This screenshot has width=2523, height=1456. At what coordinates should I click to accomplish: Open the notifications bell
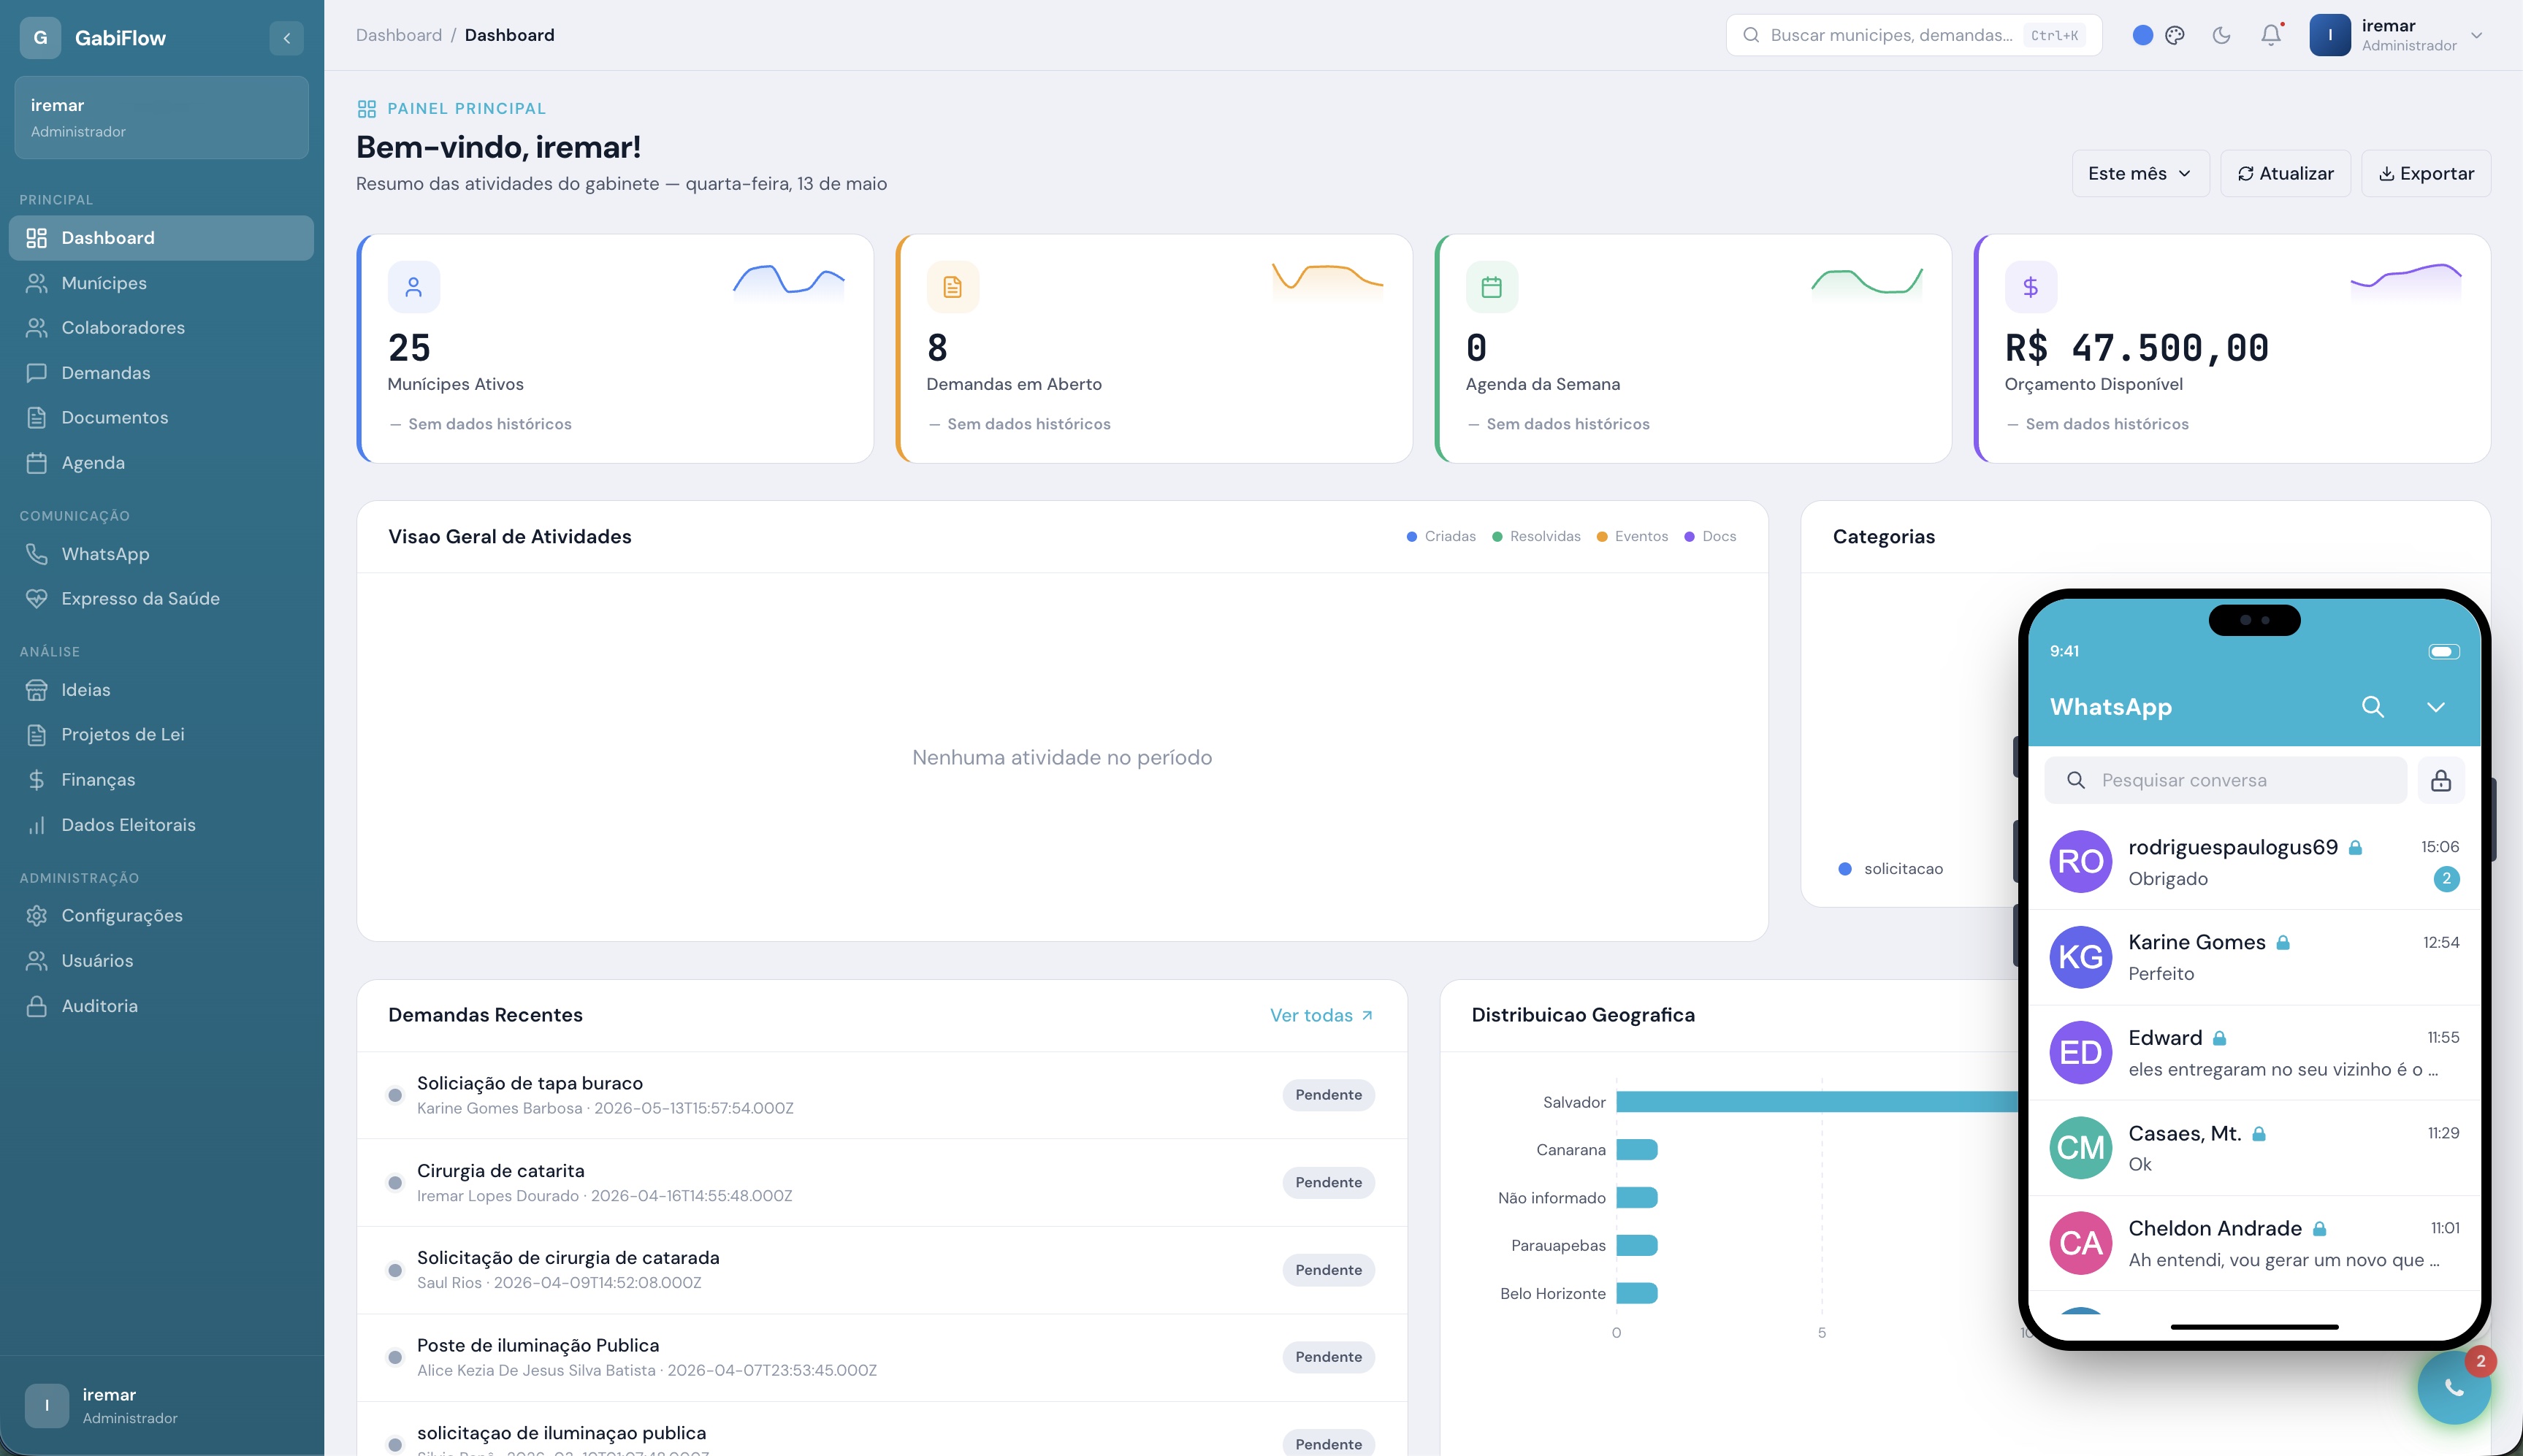(2271, 35)
